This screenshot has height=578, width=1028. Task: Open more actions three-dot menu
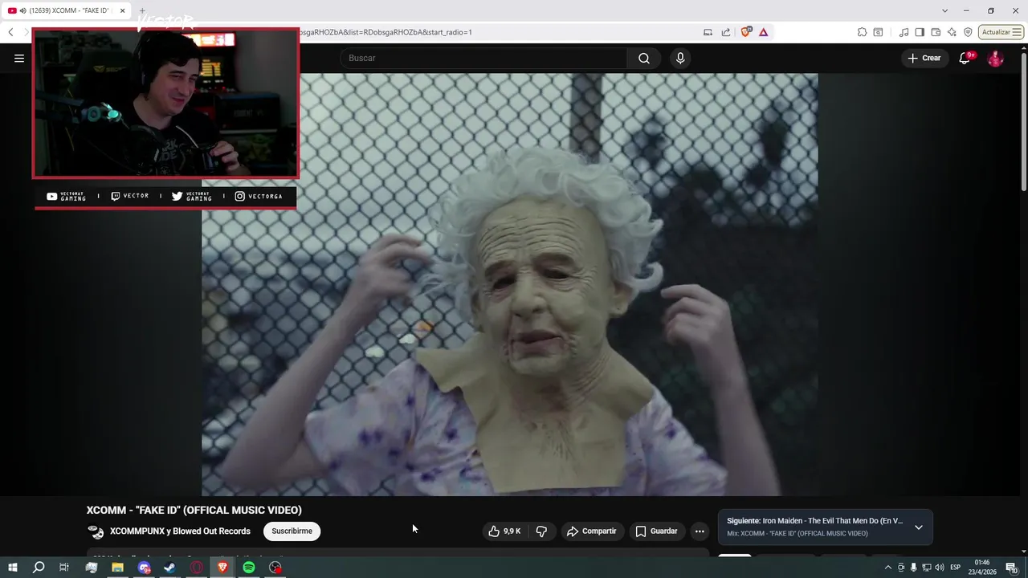(700, 531)
